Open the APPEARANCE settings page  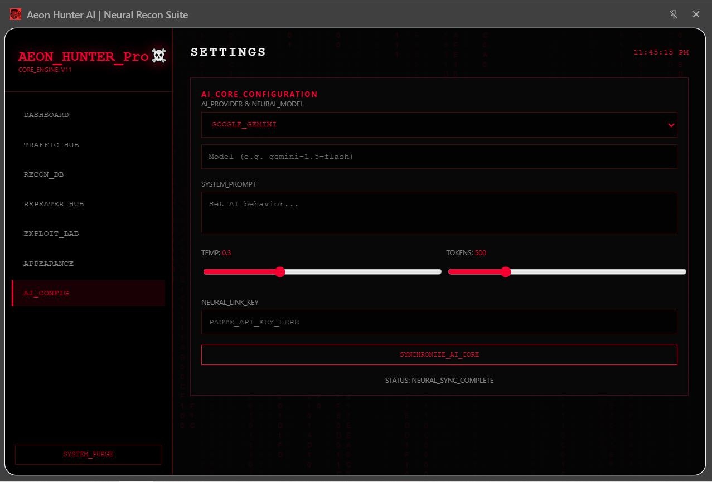[x=49, y=264]
